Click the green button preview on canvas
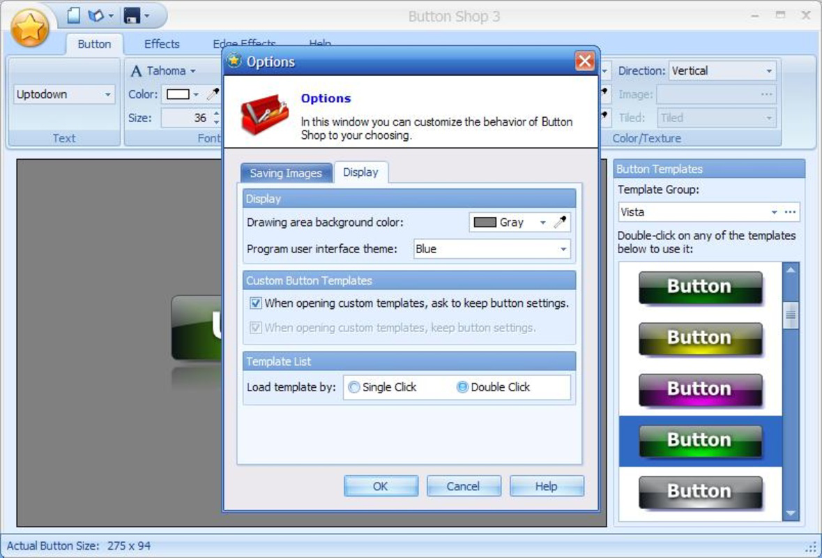Viewport: 822px width, 558px height. point(197,328)
